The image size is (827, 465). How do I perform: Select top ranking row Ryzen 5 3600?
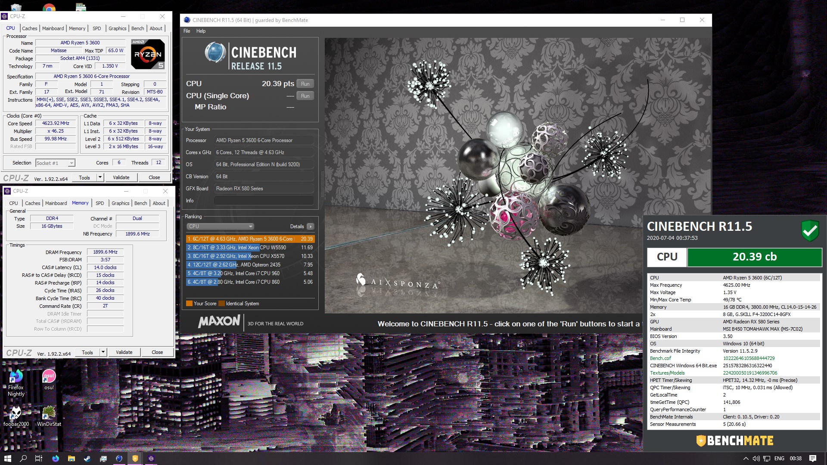click(x=250, y=239)
